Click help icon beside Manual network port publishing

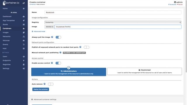point(60,52)
